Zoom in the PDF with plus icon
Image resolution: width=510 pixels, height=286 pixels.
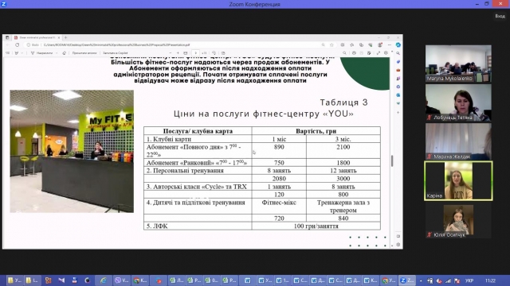point(178,53)
